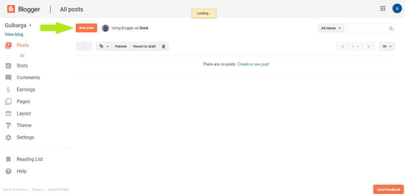Follow the Create a new post link
This screenshot has height=194, width=405.
point(253,64)
